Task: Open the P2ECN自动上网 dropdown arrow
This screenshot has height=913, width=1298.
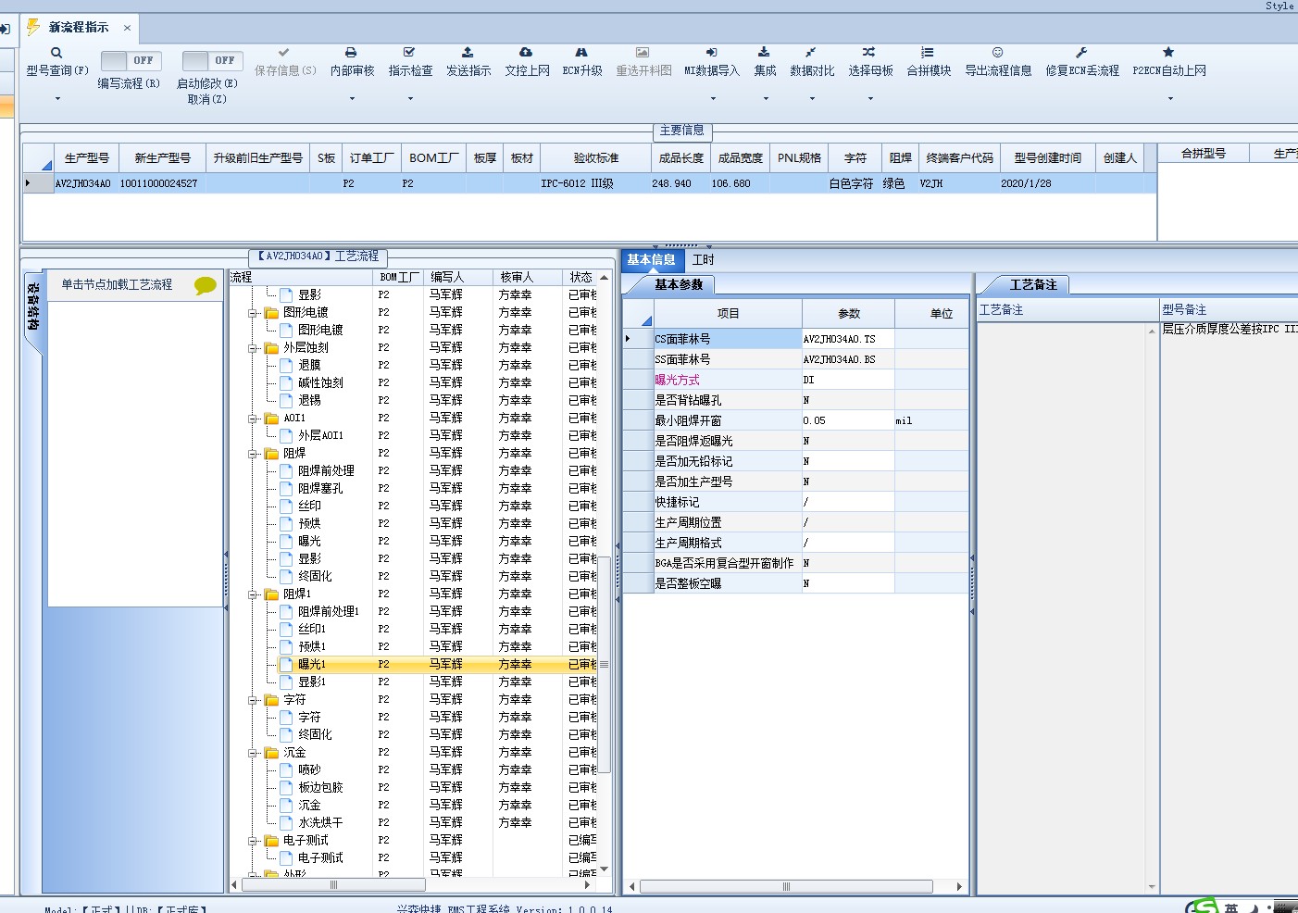Action: pyautogui.click(x=1170, y=98)
